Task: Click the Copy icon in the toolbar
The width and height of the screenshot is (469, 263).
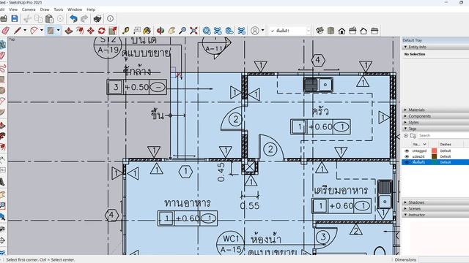Action: (38, 18)
